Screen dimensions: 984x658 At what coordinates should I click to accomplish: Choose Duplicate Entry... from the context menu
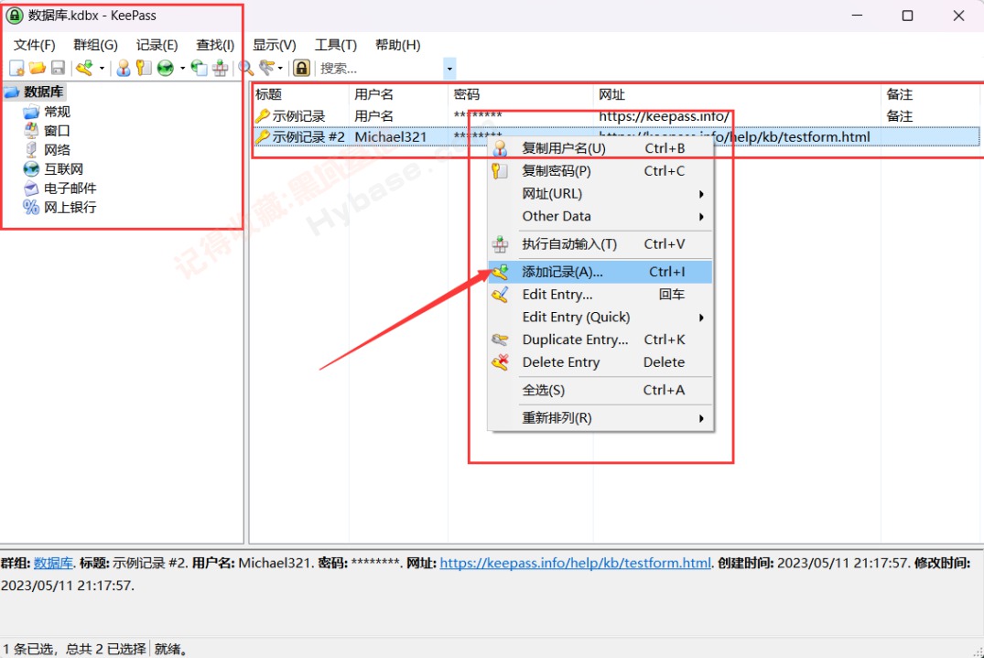click(x=600, y=340)
